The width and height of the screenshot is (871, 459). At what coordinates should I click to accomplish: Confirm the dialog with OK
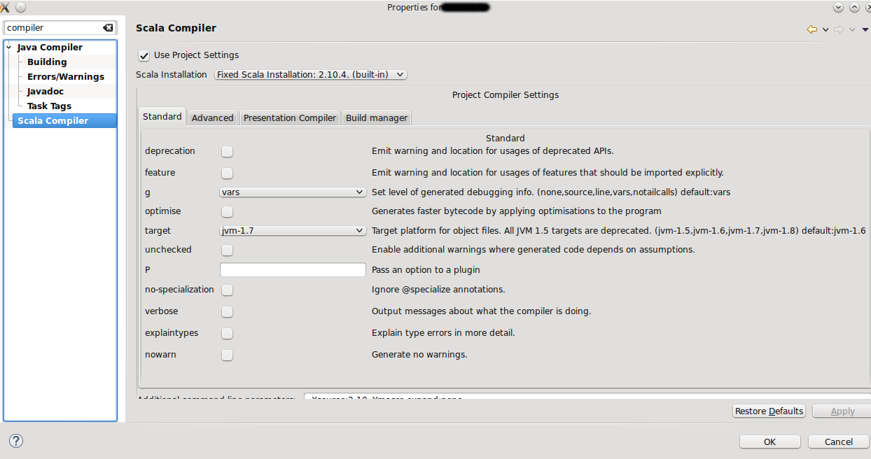pos(770,442)
